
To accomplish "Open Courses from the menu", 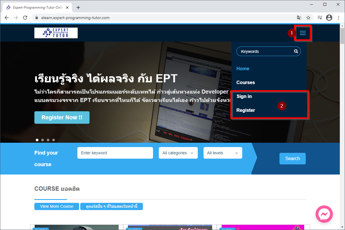I will (246, 82).
